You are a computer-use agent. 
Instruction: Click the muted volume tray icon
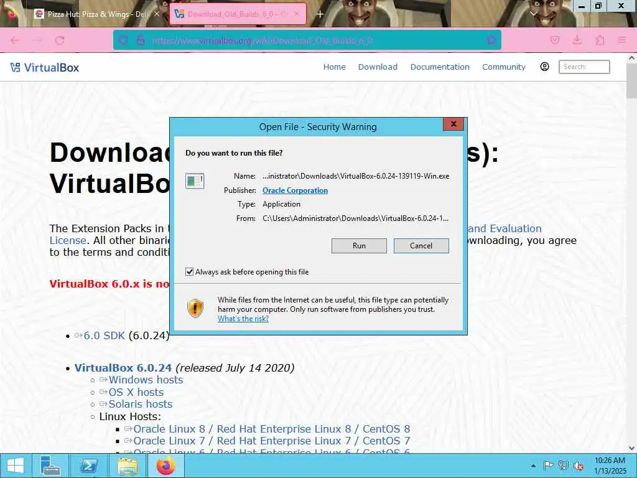[579, 466]
